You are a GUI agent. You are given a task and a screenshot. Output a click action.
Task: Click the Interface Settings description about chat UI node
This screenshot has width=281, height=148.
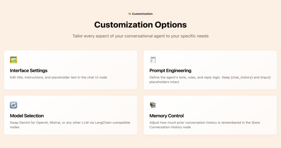pyautogui.click(x=58, y=77)
